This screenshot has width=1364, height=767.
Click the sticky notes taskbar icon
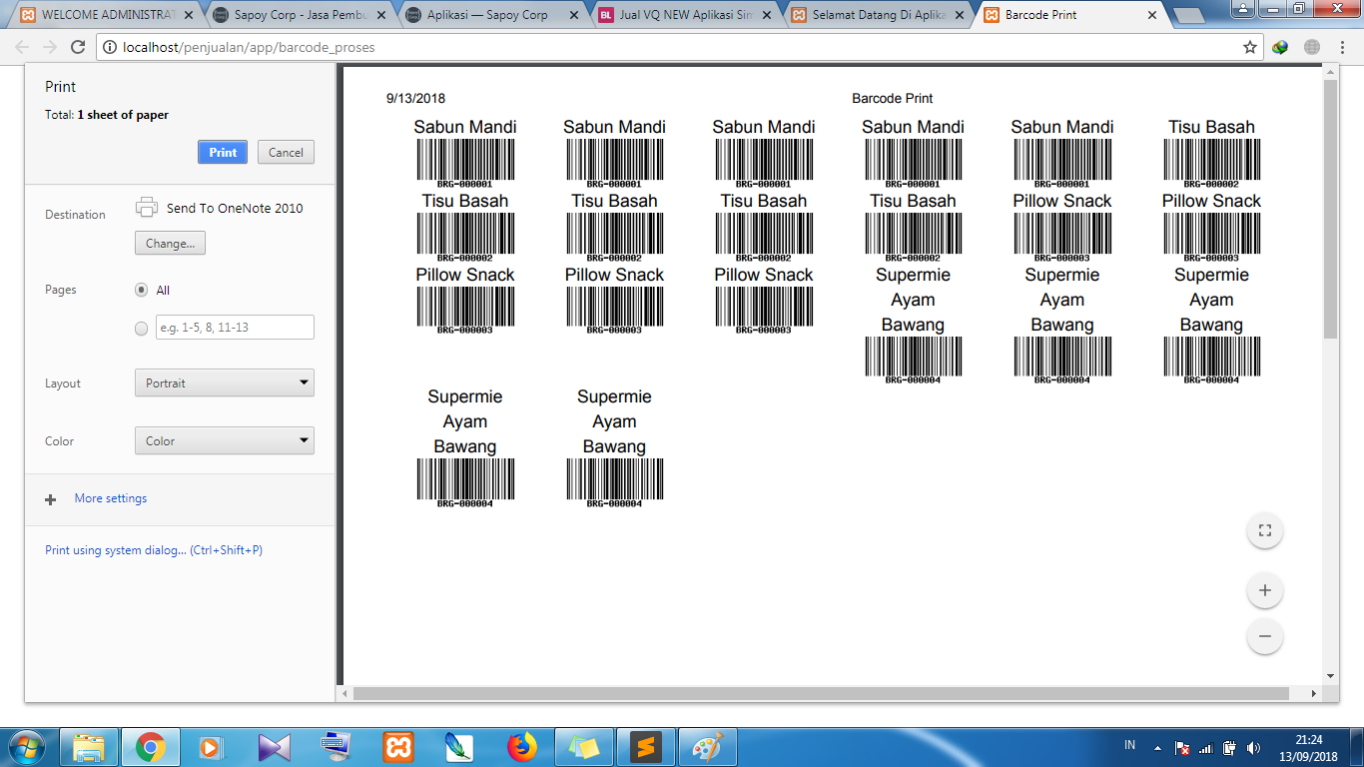coord(584,747)
